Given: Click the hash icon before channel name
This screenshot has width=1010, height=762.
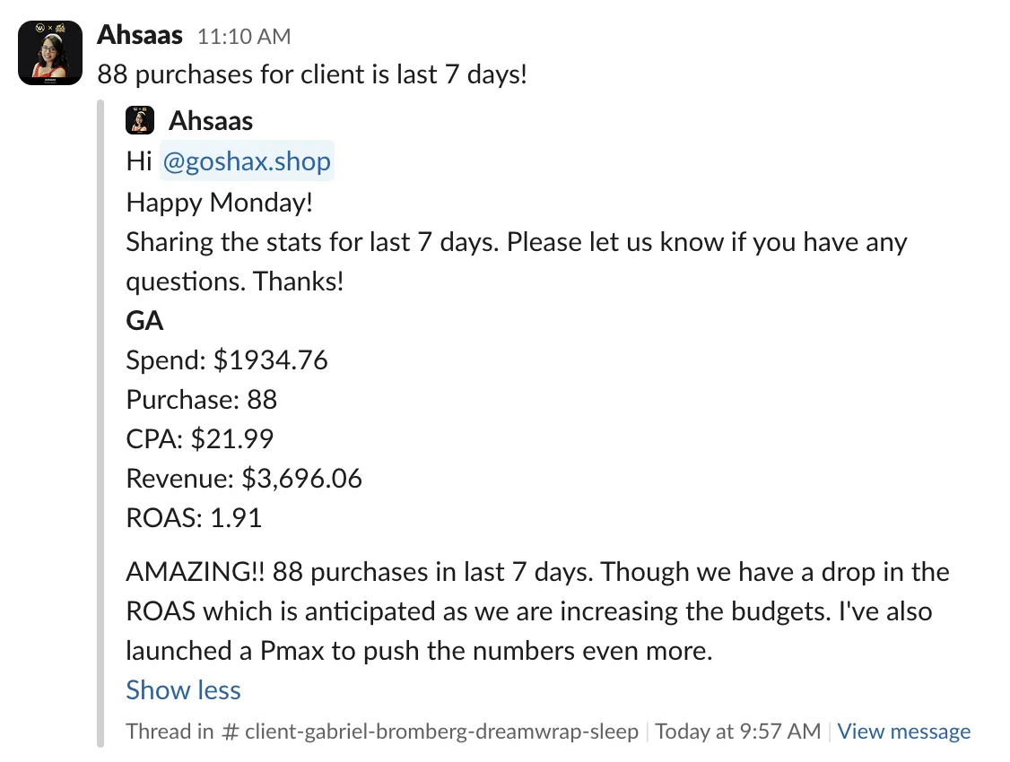Looking at the screenshot, I should pyautogui.click(x=230, y=732).
